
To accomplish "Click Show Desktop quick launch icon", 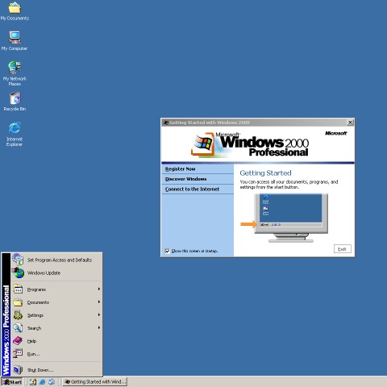I will pos(33,382).
